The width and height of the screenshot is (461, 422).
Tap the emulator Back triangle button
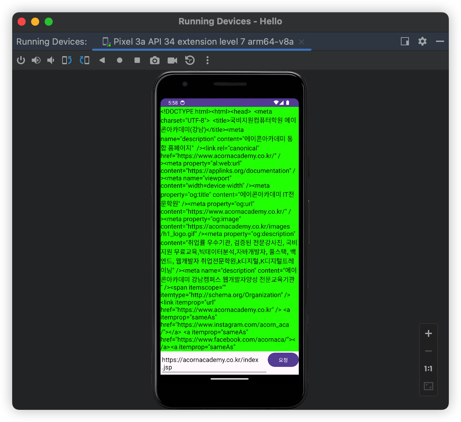point(102,60)
